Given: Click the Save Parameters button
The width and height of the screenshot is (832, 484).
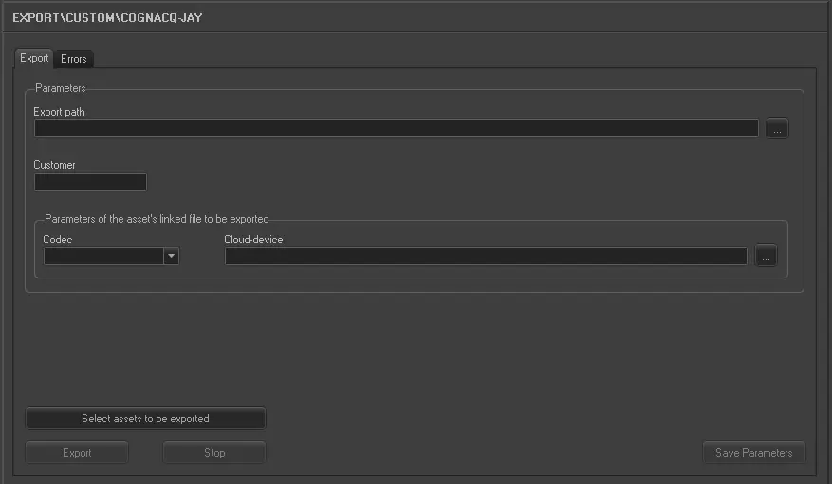Looking at the screenshot, I should 753,453.
